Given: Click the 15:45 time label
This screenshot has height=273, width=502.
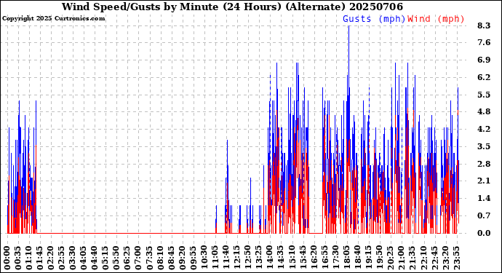Looking at the screenshot, I should (303, 258).
